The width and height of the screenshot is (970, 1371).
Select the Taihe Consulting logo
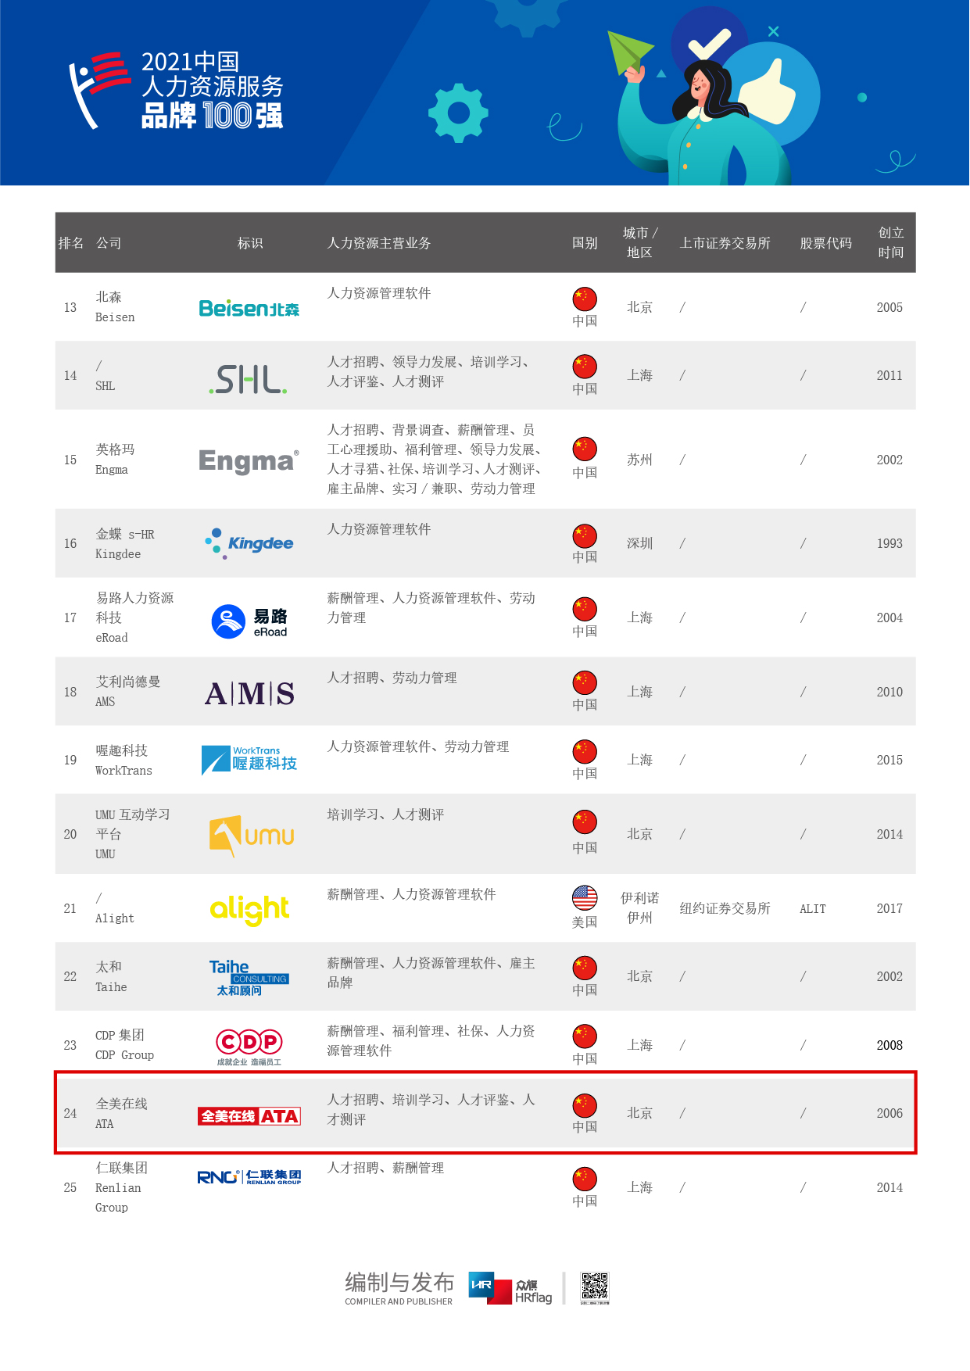coord(249,977)
